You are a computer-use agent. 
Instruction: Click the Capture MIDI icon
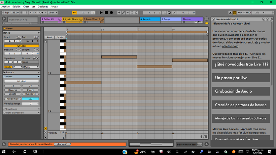pos(132,12)
